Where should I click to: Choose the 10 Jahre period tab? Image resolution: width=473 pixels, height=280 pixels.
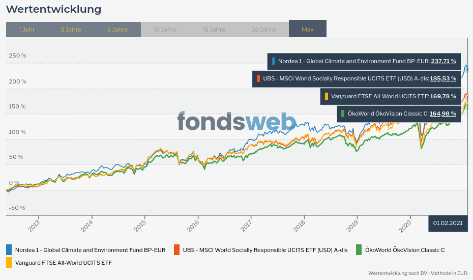coord(165,30)
